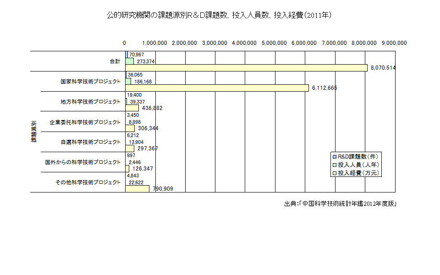The height and width of the screenshot is (275, 440).
Task: Click the source citation 中国科学技術統計年鑑2012年度版
Action: click(x=340, y=204)
